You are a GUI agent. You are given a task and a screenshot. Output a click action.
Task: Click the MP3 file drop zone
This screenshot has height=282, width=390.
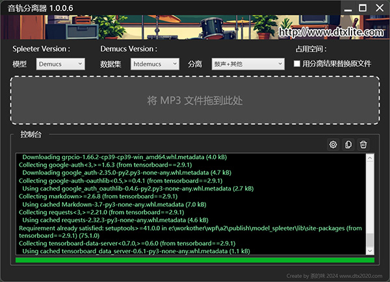click(194, 100)
